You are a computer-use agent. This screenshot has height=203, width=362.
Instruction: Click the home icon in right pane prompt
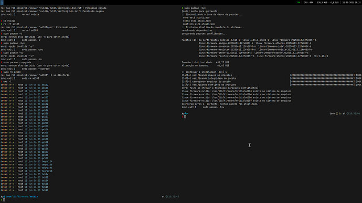[185, 114]
